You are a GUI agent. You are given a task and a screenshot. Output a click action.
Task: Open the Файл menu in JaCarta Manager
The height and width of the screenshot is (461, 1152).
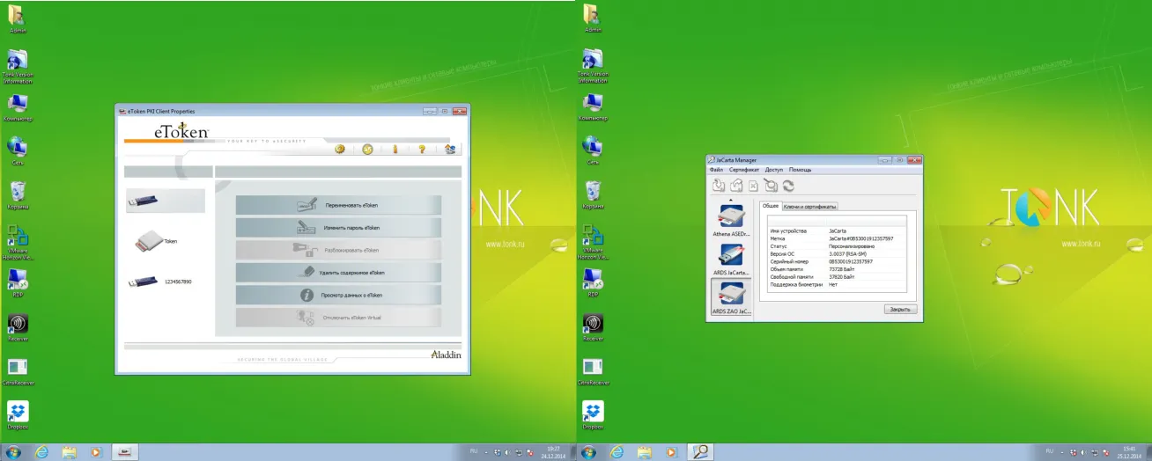click(x=716, y=170)
